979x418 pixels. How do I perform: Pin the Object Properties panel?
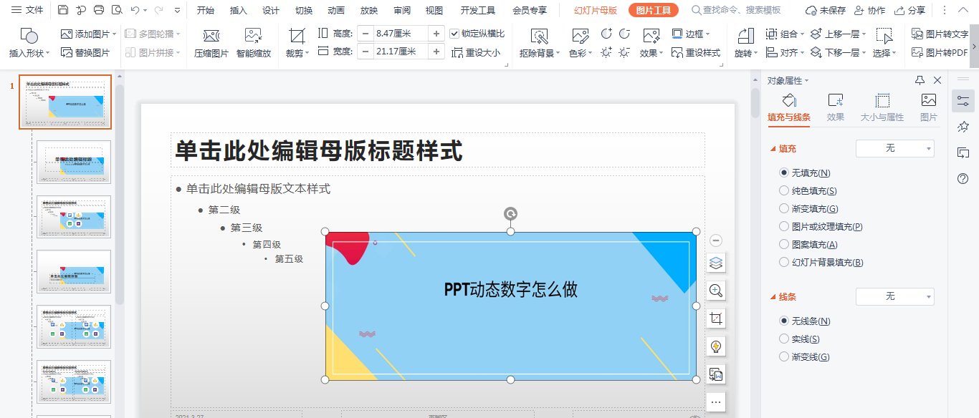pyautogui.click(x=920, y=80)
